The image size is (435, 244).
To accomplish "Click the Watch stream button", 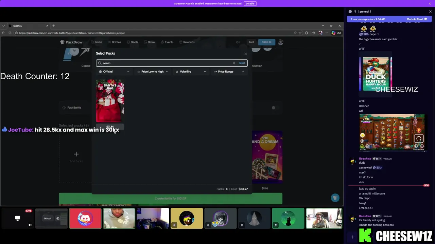I will click(48, 219).
